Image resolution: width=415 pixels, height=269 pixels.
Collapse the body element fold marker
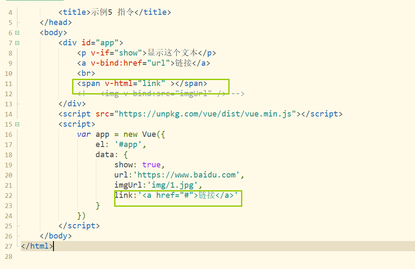[x=17, y=33]
